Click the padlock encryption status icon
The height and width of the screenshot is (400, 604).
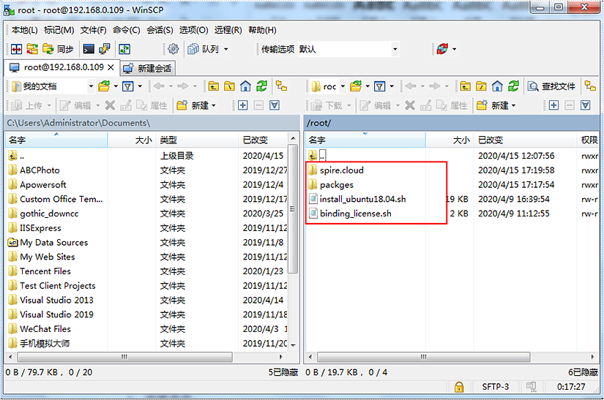click(459, 387)
